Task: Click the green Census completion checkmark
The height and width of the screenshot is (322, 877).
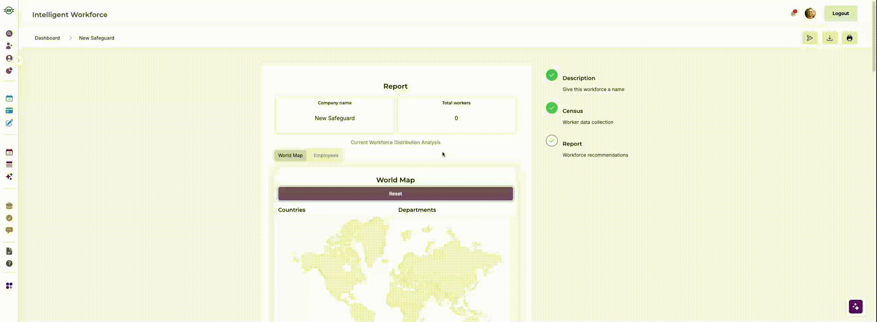Action: pos(552,108)
